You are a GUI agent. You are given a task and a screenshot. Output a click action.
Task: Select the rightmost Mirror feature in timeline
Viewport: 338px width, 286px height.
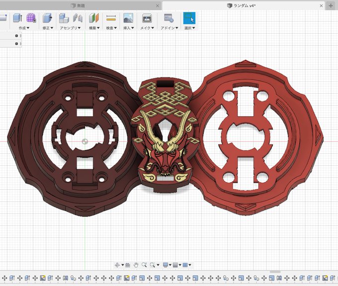(x=279, y=278)
